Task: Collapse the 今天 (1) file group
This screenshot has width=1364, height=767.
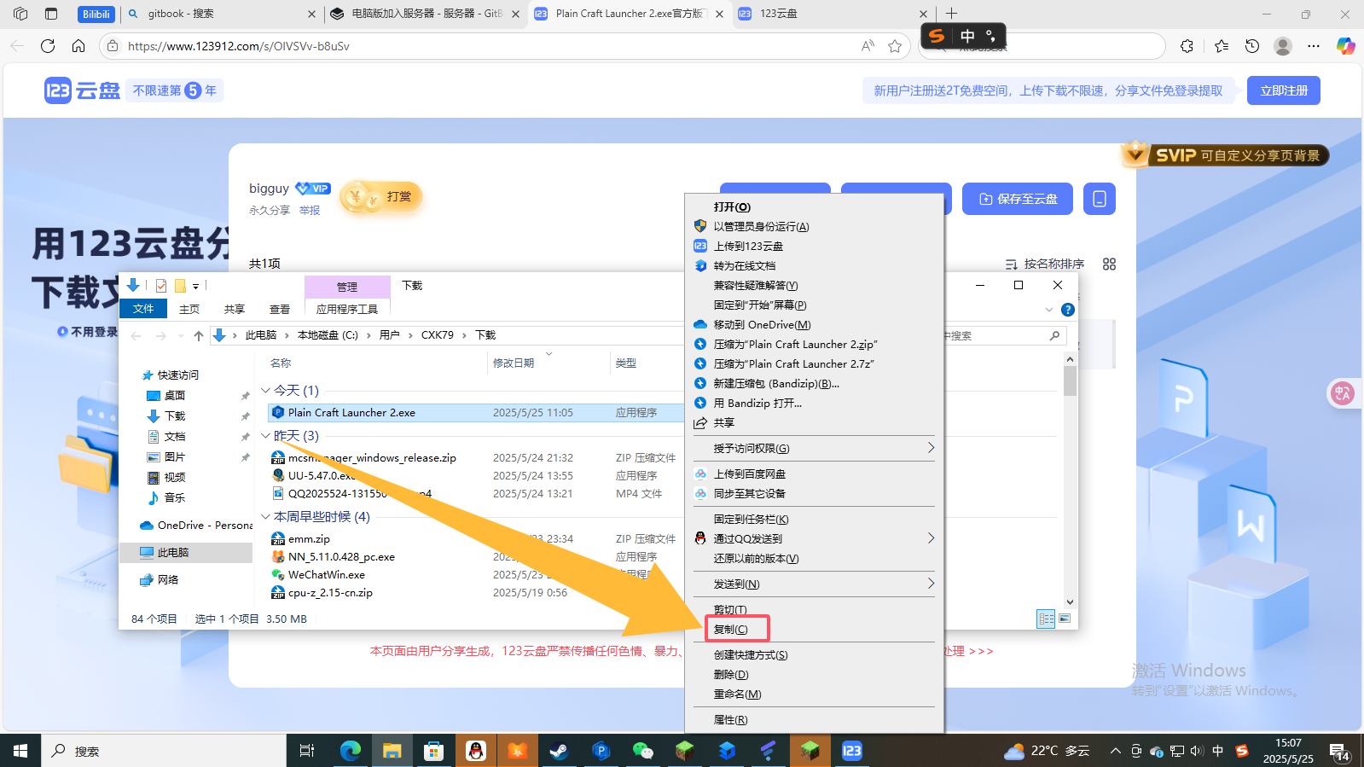Action: [265, 391]
